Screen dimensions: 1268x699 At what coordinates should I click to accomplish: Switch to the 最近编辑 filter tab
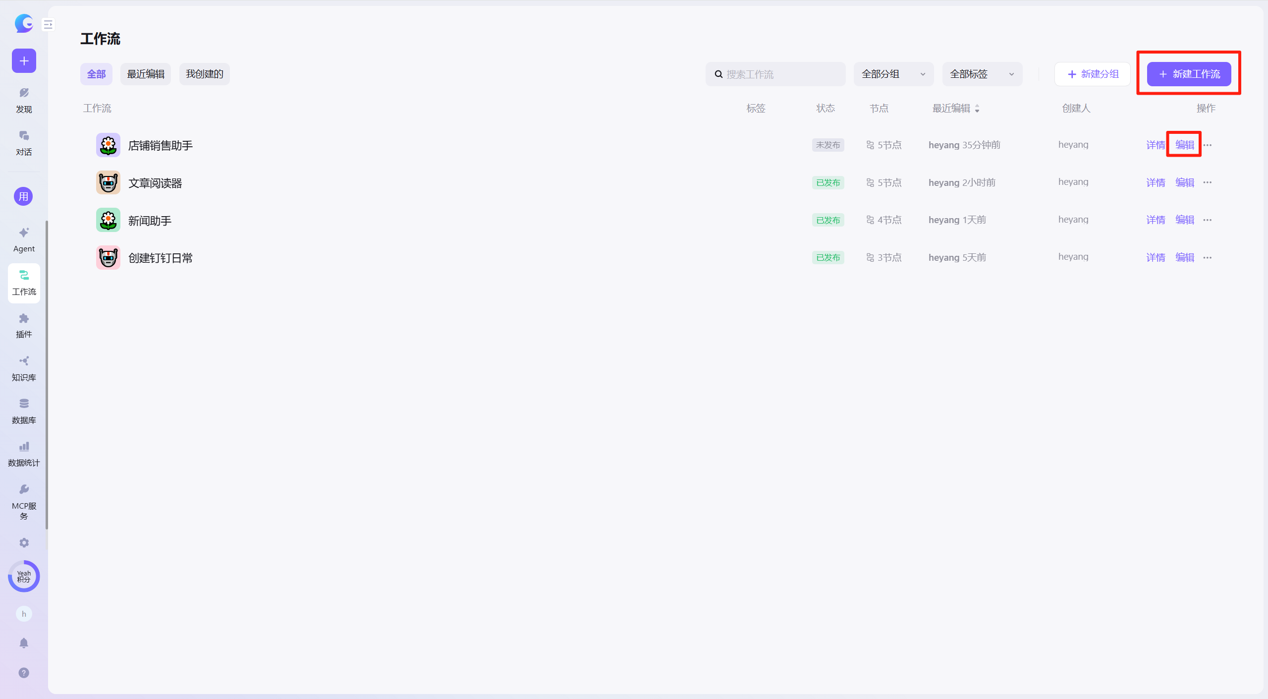pos(146,74)
